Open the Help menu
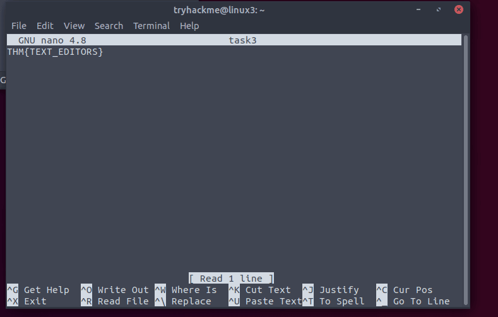Screen dimensions: 498x317 click(x=189, y=26)
